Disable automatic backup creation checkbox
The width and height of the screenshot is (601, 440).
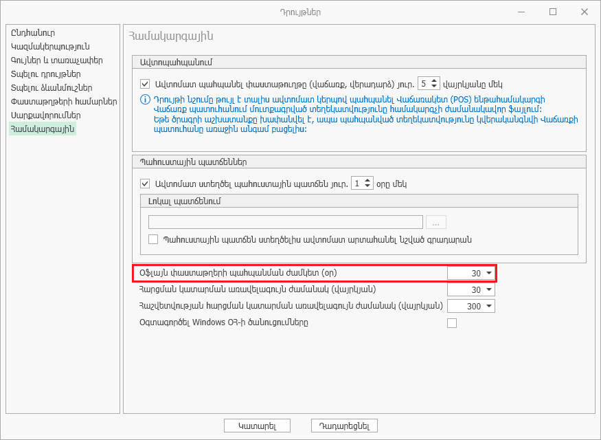pos(145,184)
